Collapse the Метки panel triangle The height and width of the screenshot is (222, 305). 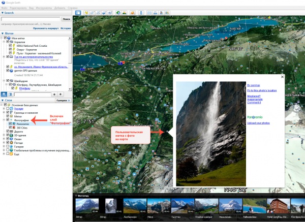[x=3, y=34]
